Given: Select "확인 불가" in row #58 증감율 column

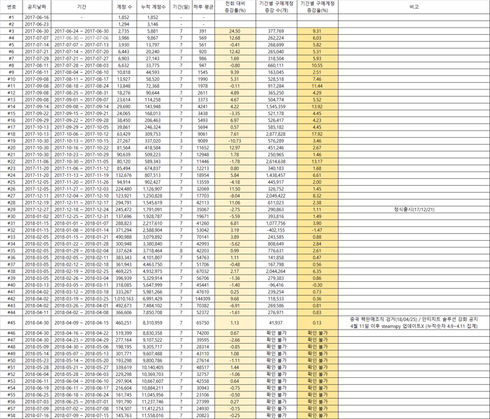Looking at the screenshot, I should point(317,415).
